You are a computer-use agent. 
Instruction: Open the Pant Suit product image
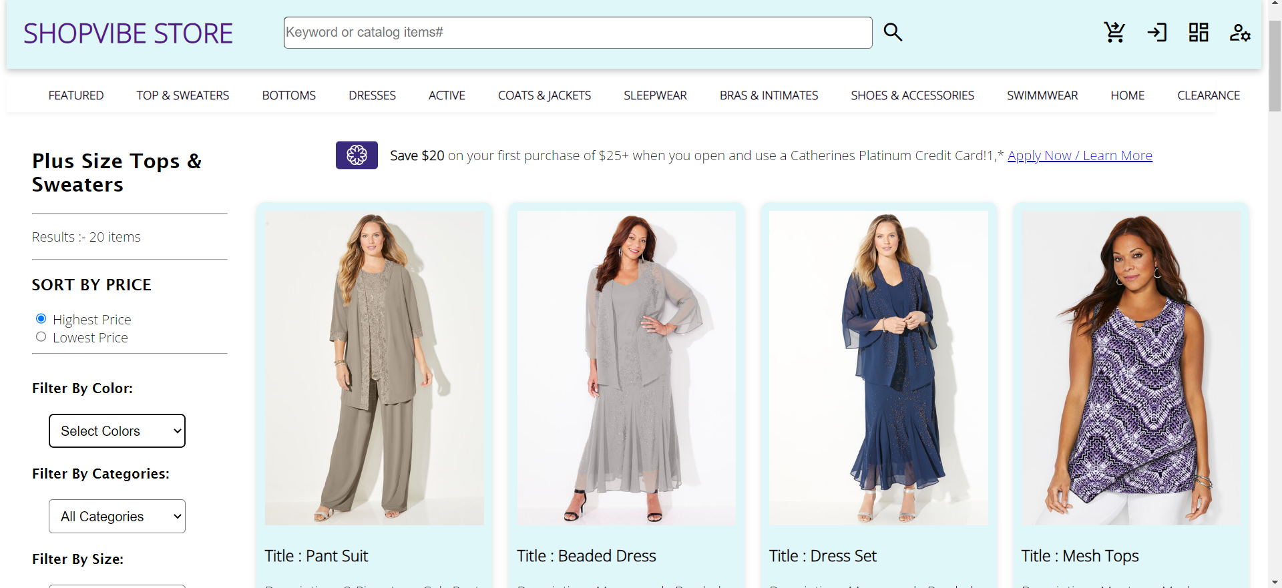[x=375, y=368]
